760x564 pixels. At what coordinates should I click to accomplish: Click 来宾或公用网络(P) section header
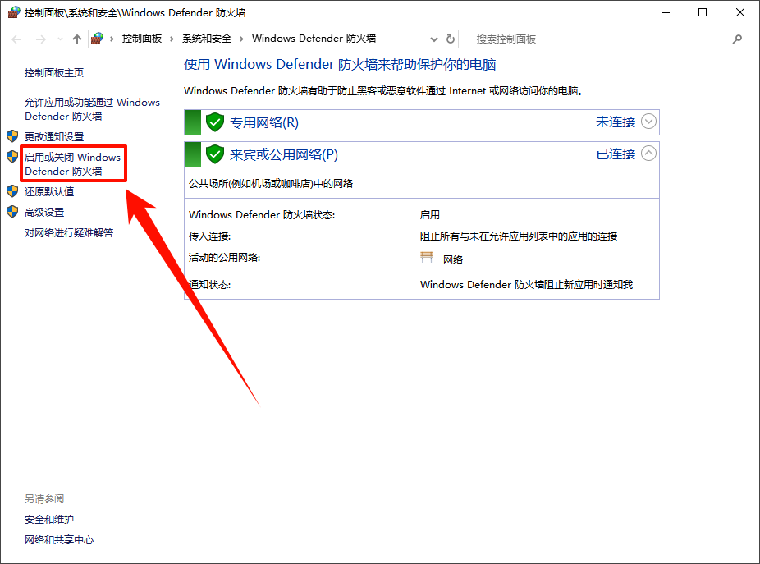coord(422,154)
